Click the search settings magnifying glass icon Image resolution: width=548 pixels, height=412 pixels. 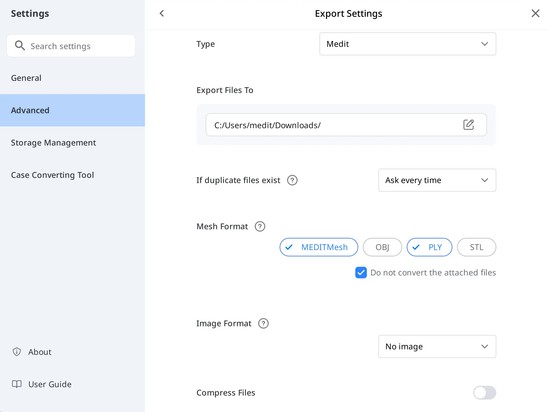coord(20,45)
